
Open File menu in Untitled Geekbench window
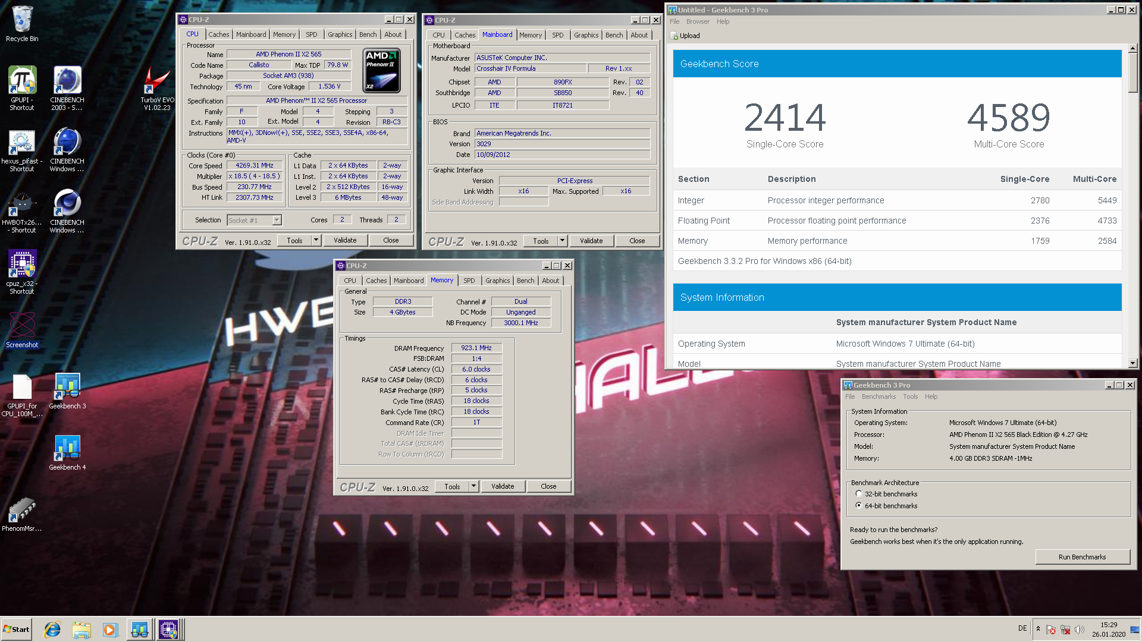point(674,21)
